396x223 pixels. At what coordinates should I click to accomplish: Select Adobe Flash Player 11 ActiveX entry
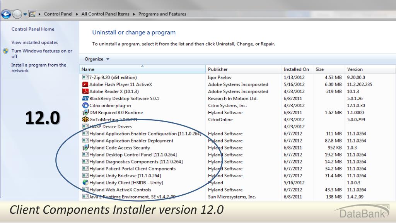121,84
